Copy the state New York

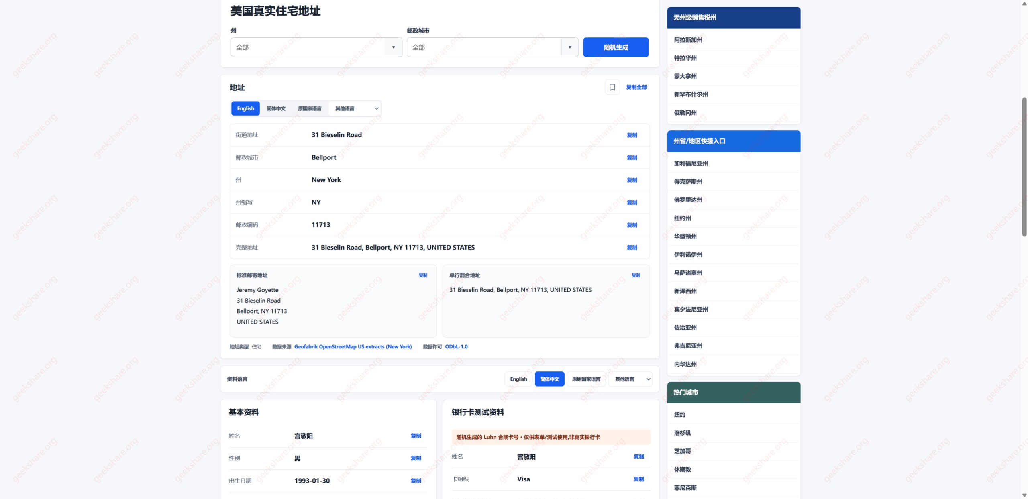(632, 180)
